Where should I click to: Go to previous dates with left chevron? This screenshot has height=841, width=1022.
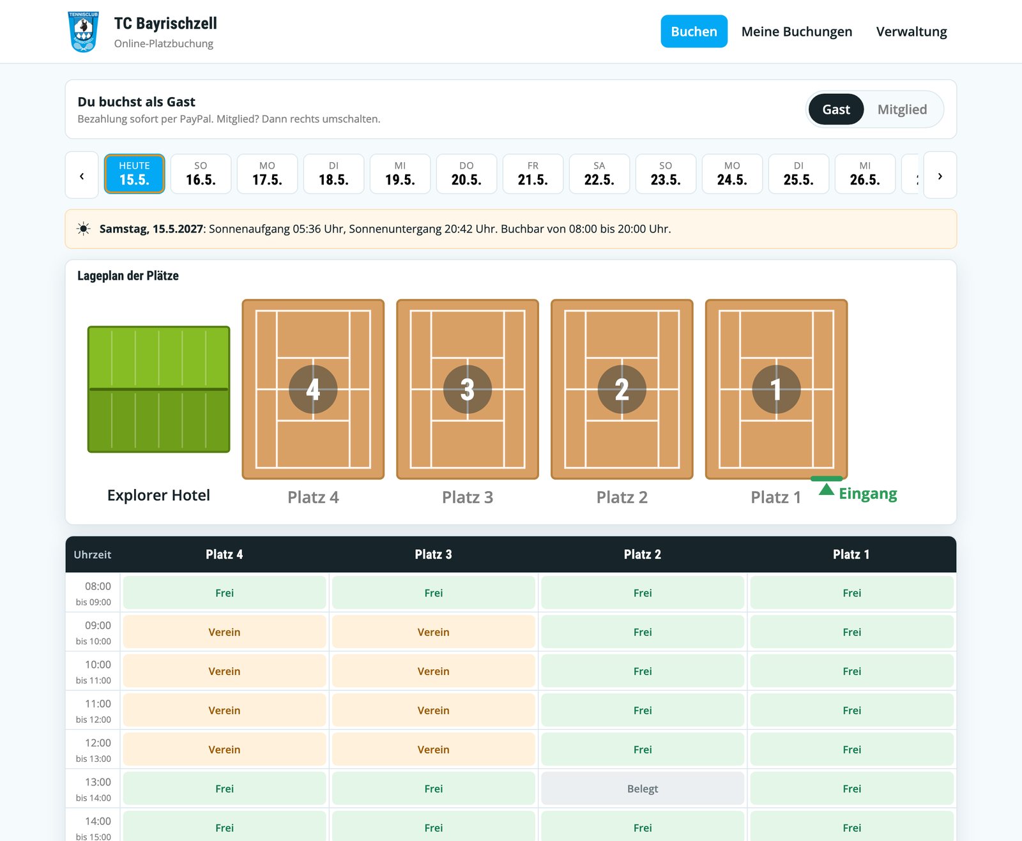tap(82, 176)
